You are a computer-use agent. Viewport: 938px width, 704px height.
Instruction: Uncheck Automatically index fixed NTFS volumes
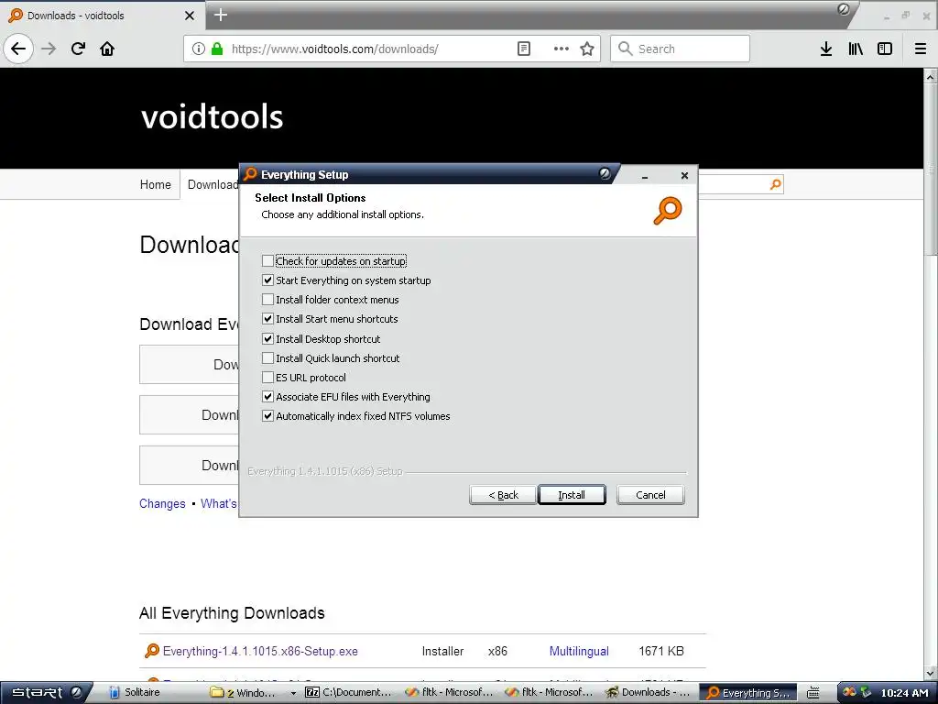[268, 416]
